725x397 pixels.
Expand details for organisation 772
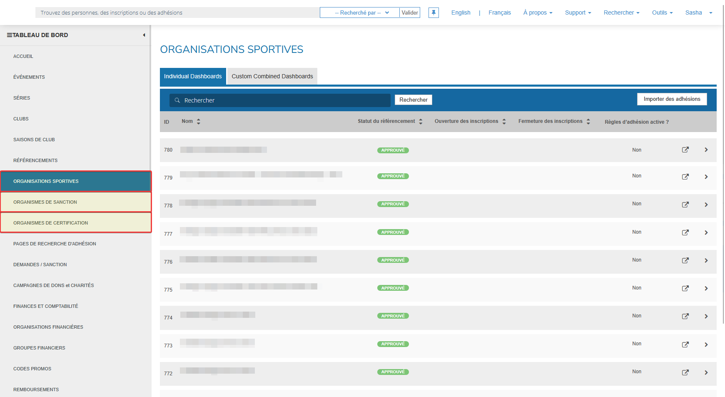point(706,372)
